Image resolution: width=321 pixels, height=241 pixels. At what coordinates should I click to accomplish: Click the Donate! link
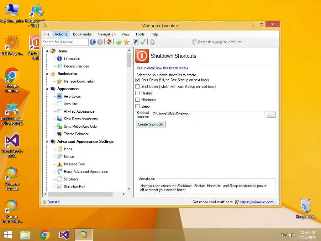pos(54,202)
